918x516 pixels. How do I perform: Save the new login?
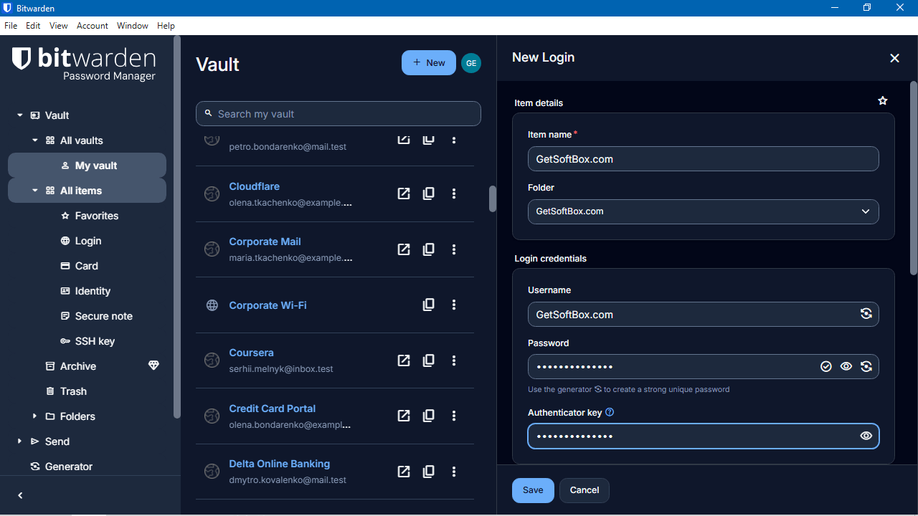(533, 490)
